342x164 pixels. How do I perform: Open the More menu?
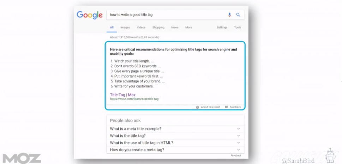189,28
